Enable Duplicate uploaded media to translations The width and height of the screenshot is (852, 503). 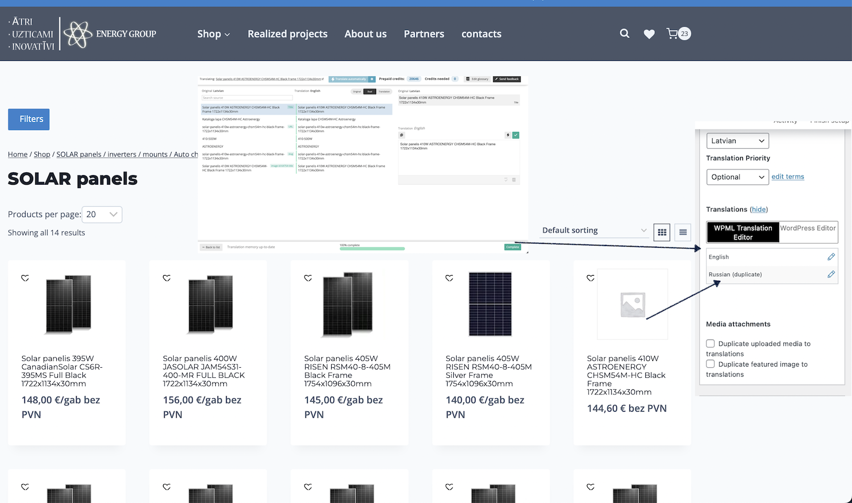[710, 343]
